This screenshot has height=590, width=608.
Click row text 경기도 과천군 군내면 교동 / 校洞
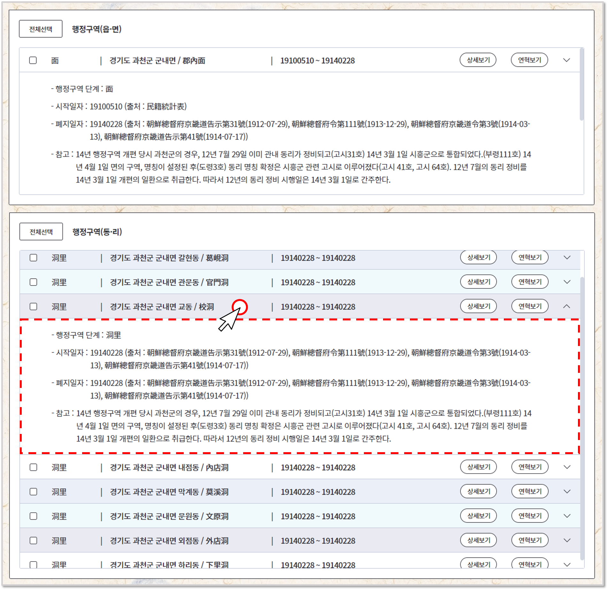162,307
